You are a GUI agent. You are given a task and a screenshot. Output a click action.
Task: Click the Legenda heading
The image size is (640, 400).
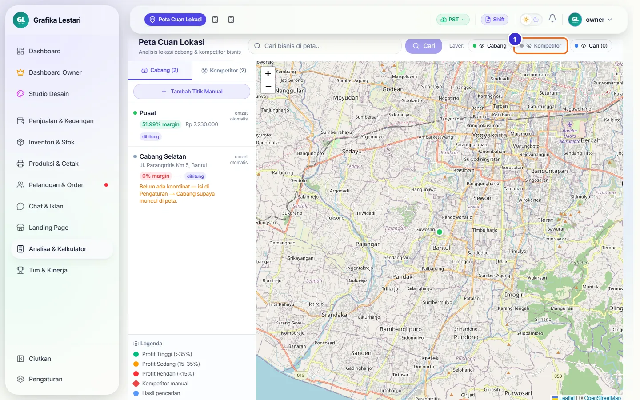pos(148,344)
